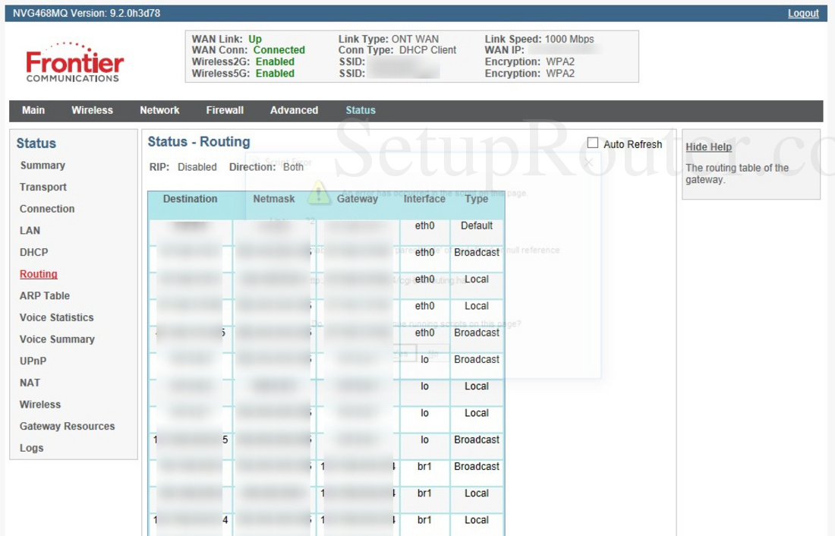Select UPnP from the status sidebar
Image resolution: width=835 pixels, height=536 pixels.
33,361
